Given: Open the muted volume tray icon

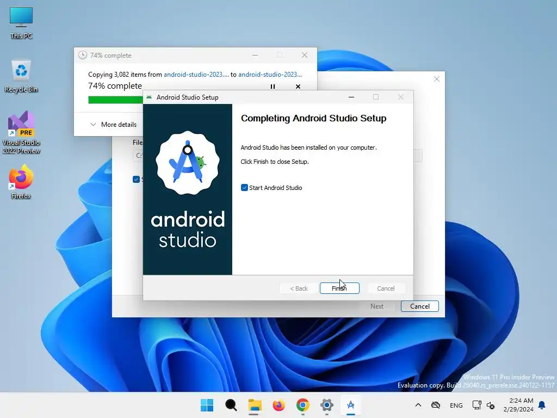Looking at the screenshot, I should (x=491, y=405).
